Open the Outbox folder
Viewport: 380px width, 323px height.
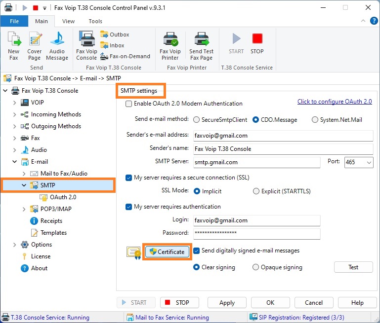(x=115, y=35)
